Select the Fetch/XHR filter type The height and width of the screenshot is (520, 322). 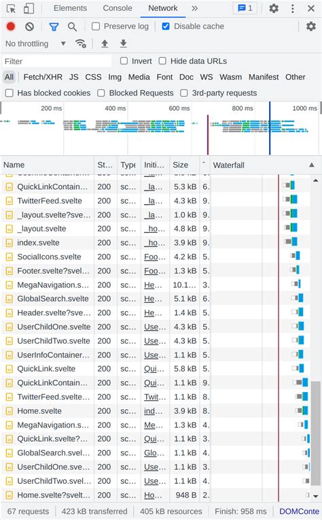pyautogui.click(x=43, y=77)
